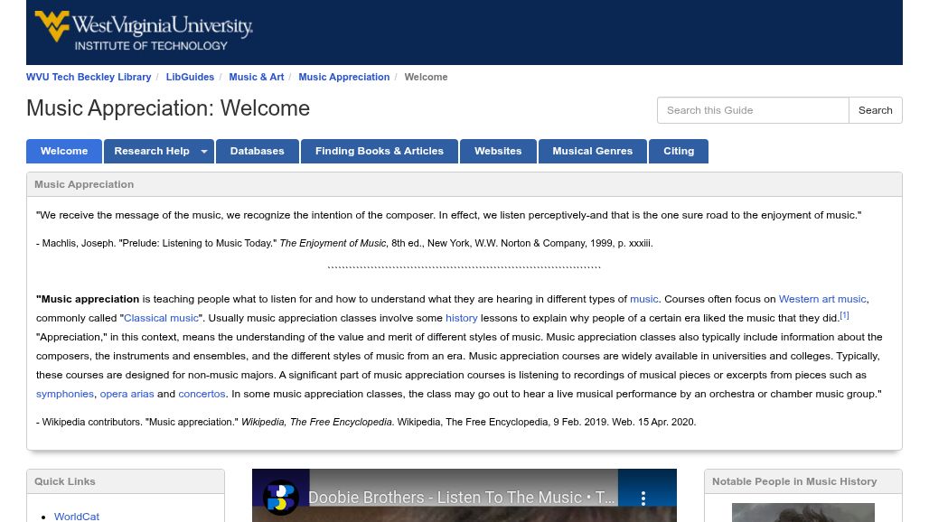Open the symphonies link
The image size is (929, 522).
coord(64,394)
